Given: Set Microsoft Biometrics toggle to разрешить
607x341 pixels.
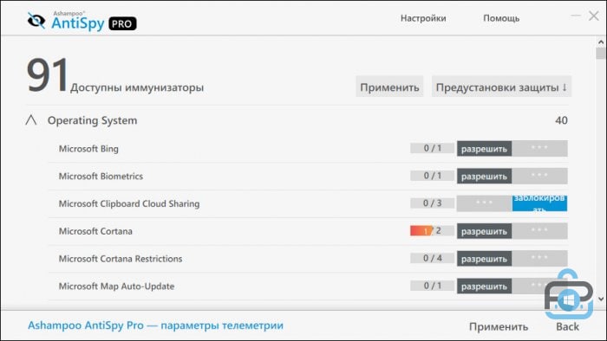Looking at the screenshot, I should [x=484, y=176].
